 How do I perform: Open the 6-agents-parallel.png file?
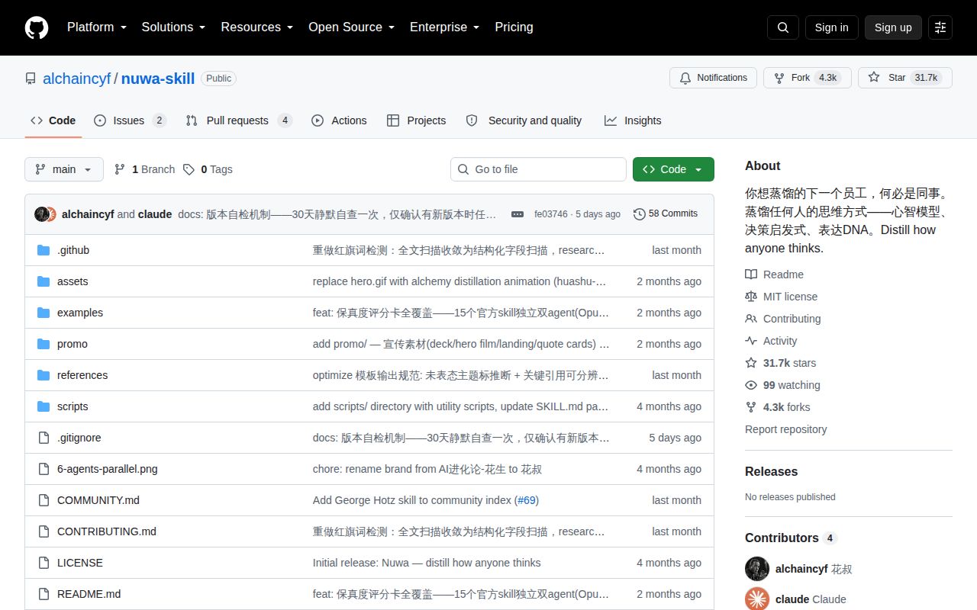tap(108, 469)
